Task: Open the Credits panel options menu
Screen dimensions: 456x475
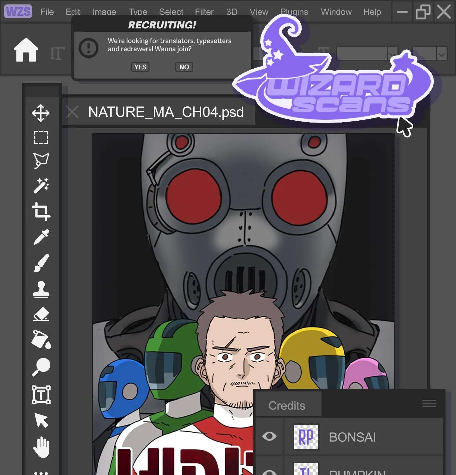Action: (x=429, y=403)
